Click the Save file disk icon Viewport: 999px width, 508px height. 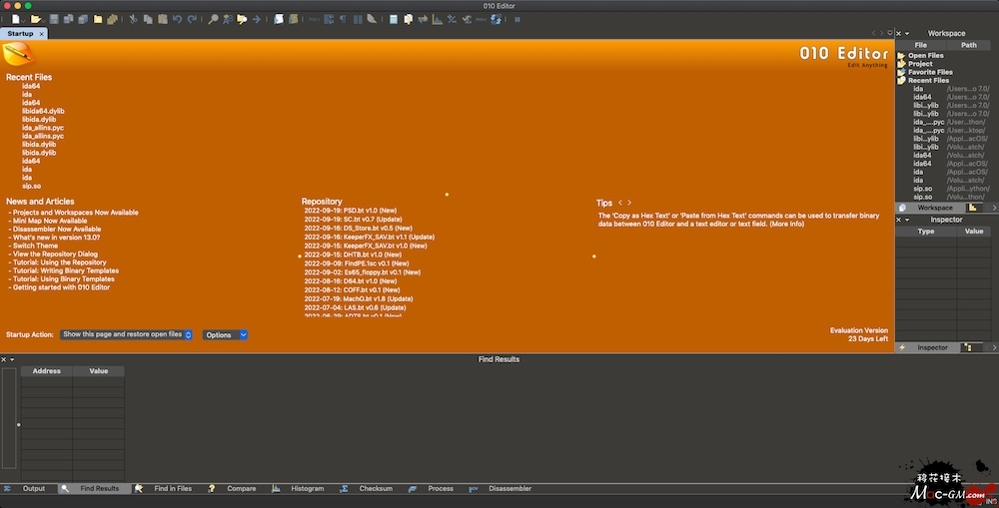(x=54, y=19)
